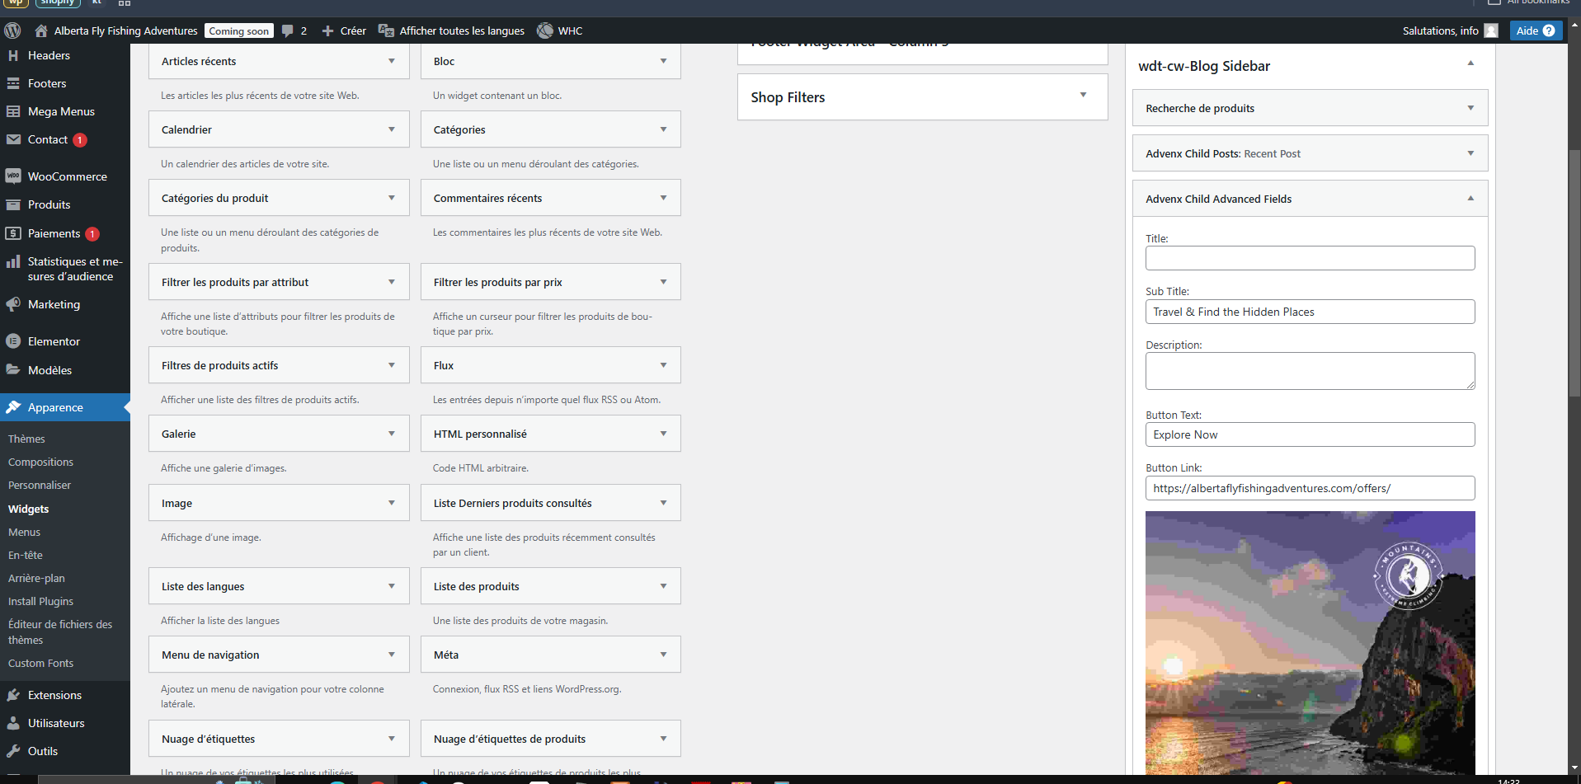Expand the Calendrier widget
This screenshot has height=784, width=1581.
pos(392,129)
